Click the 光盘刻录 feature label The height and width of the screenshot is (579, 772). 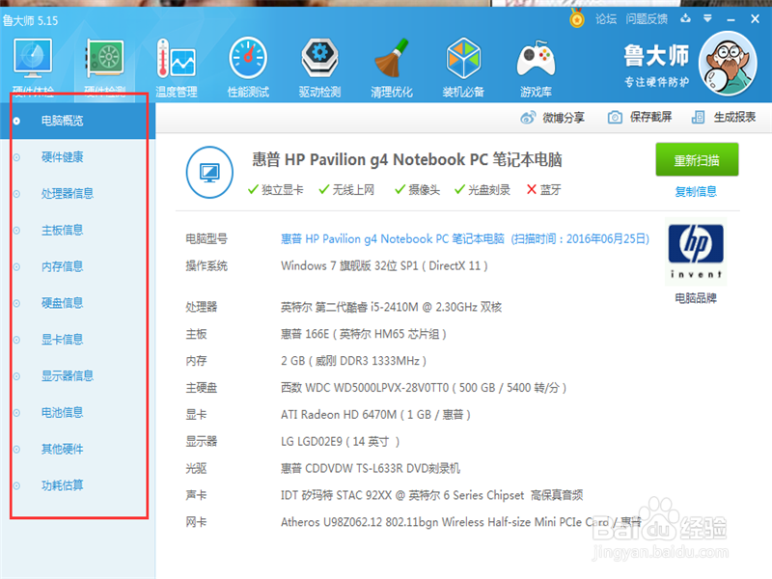click(x=489, y=189)
